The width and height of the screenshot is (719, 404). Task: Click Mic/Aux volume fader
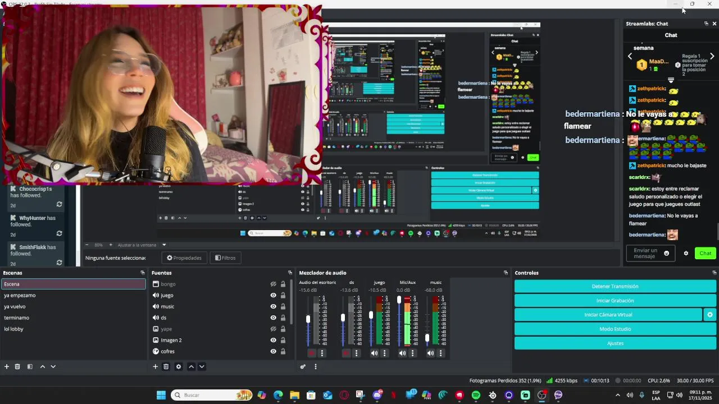399,300
